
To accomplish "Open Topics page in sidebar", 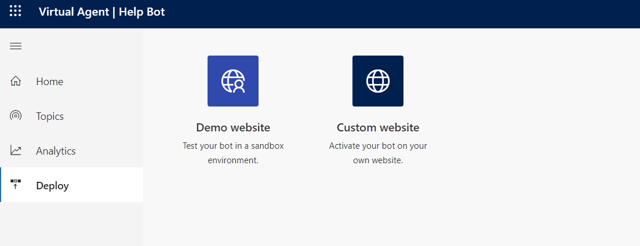I will point(71,116).
